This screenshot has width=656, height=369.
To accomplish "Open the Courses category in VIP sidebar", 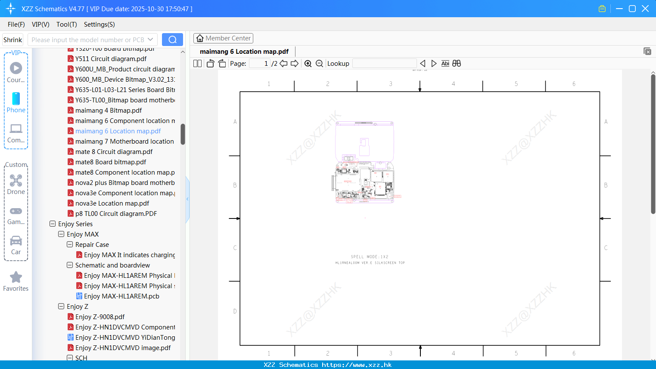I will tap(16, 72).
